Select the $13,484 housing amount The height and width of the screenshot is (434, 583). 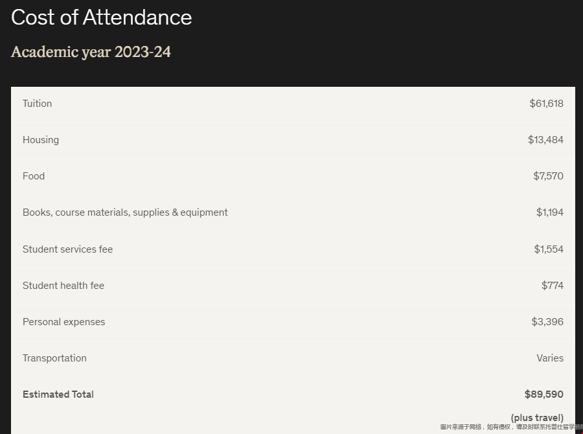[x=545, y=140]
